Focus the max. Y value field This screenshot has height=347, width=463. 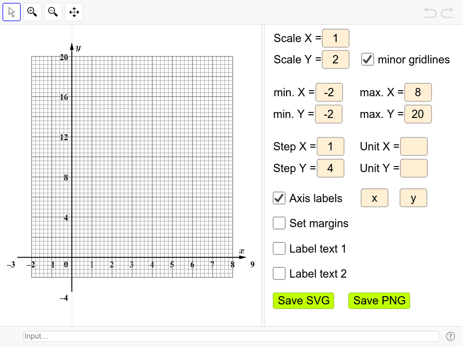[x=418, y=114]
